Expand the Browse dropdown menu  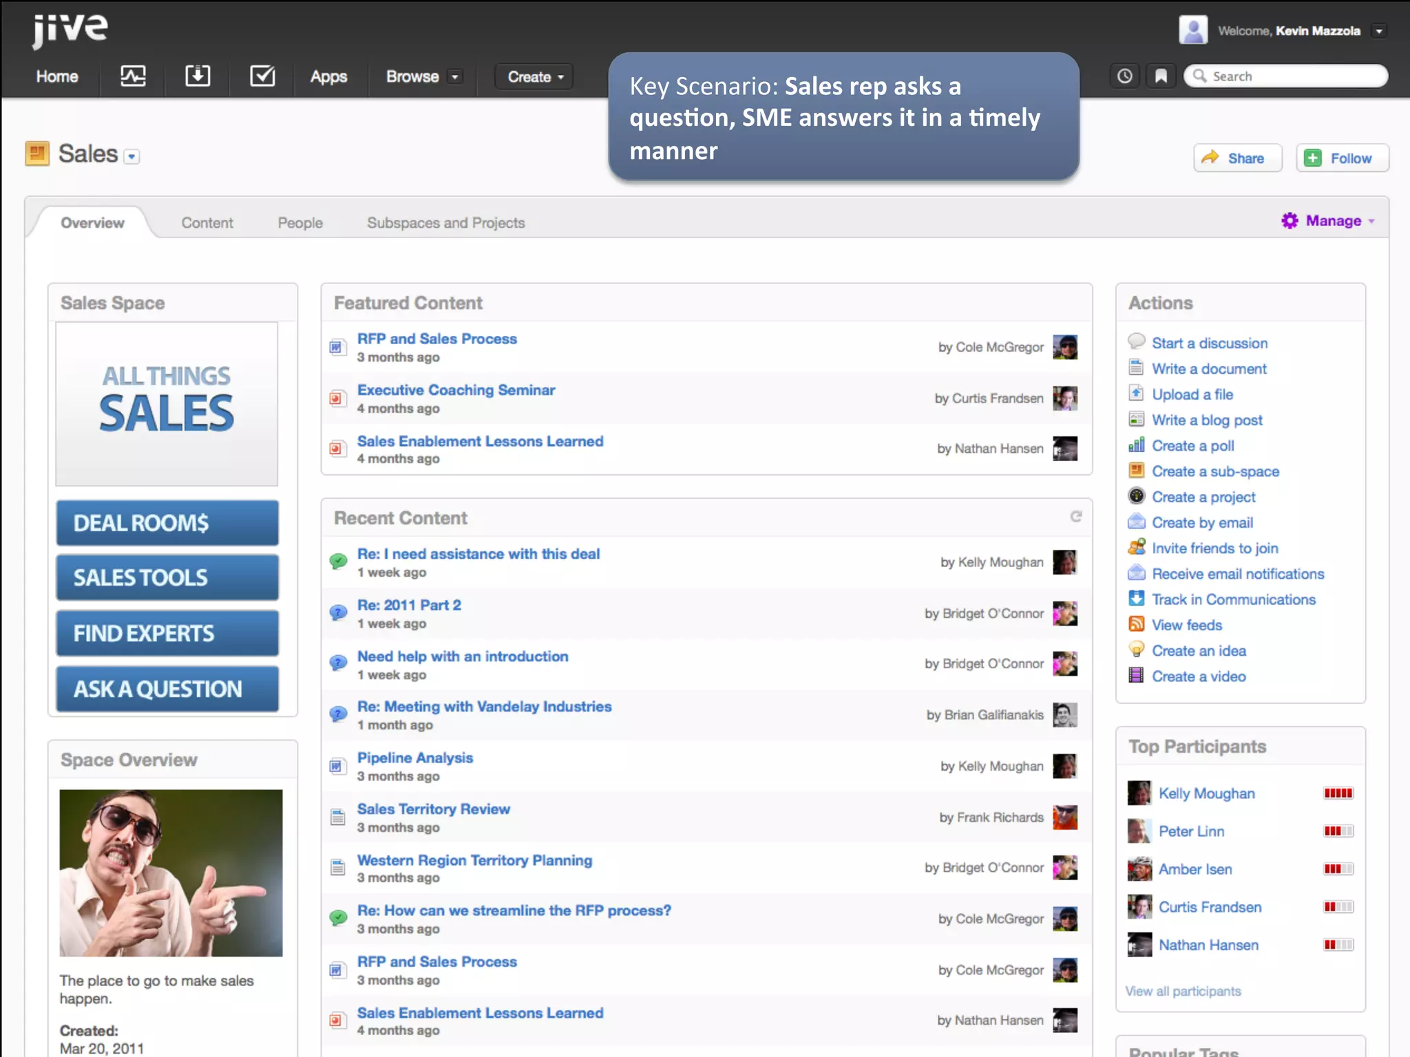tap(454, 77)
